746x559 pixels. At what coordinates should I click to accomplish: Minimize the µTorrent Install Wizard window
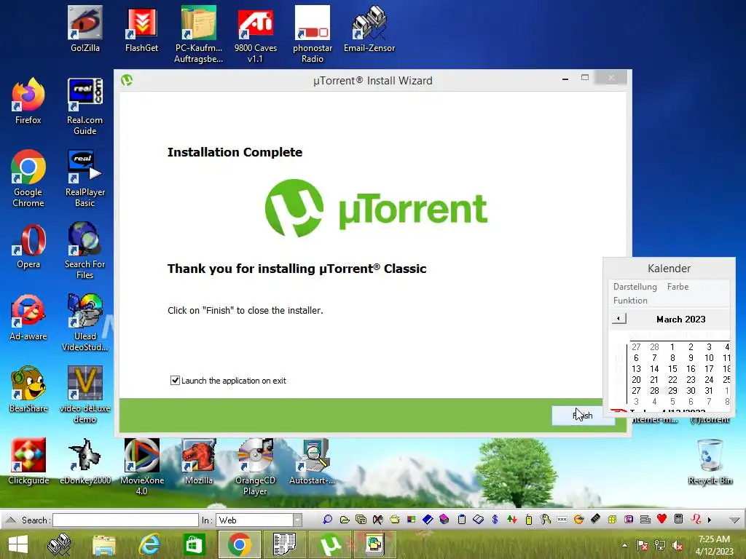point(565,79)
